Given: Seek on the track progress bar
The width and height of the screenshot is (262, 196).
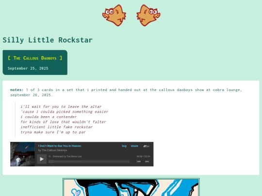Looking at the screenshot, I should point(89,162).
